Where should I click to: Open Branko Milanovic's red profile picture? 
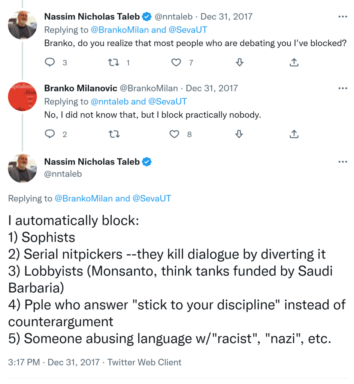pos(22,96)
